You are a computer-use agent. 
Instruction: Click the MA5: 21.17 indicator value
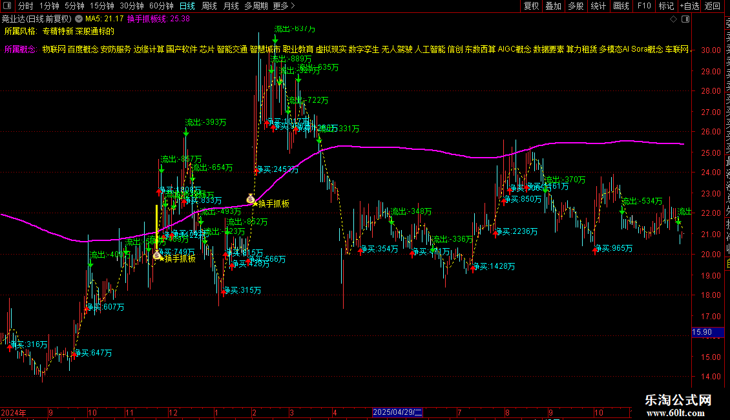104,19
